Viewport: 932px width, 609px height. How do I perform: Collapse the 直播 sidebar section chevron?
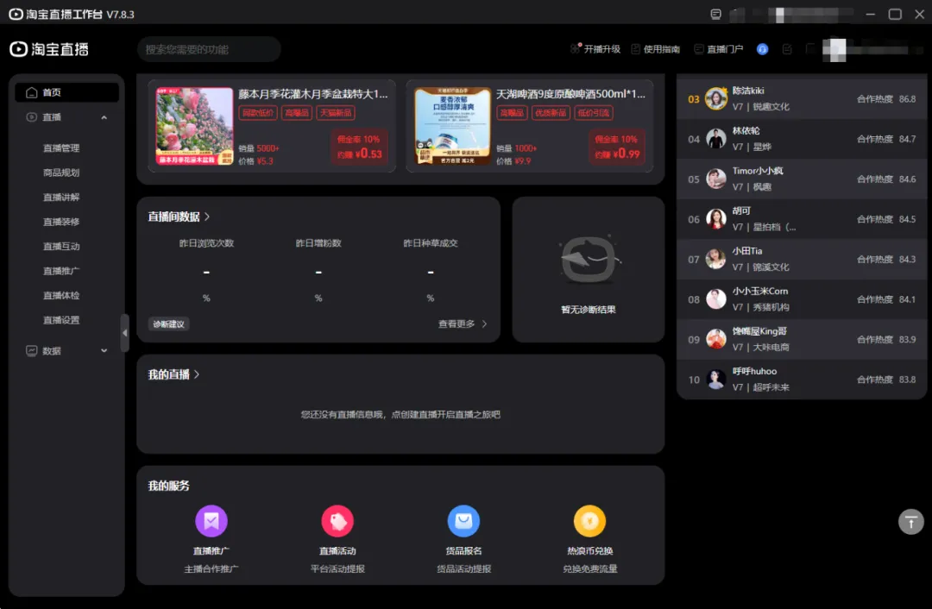pos(104,117)
